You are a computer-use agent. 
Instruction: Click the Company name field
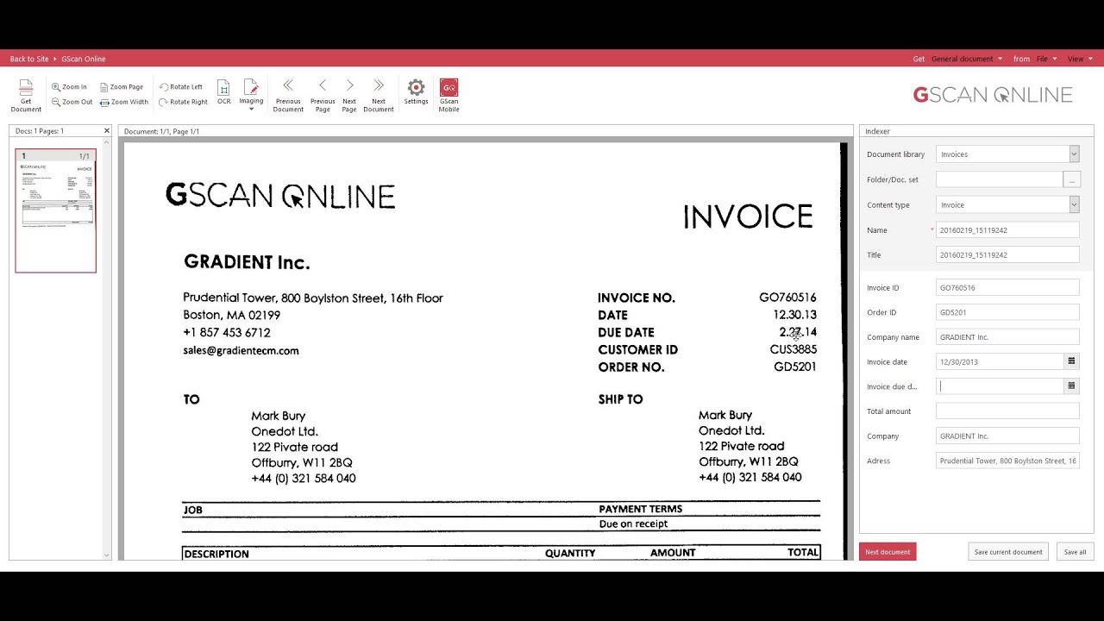(x=1007, y=337)
